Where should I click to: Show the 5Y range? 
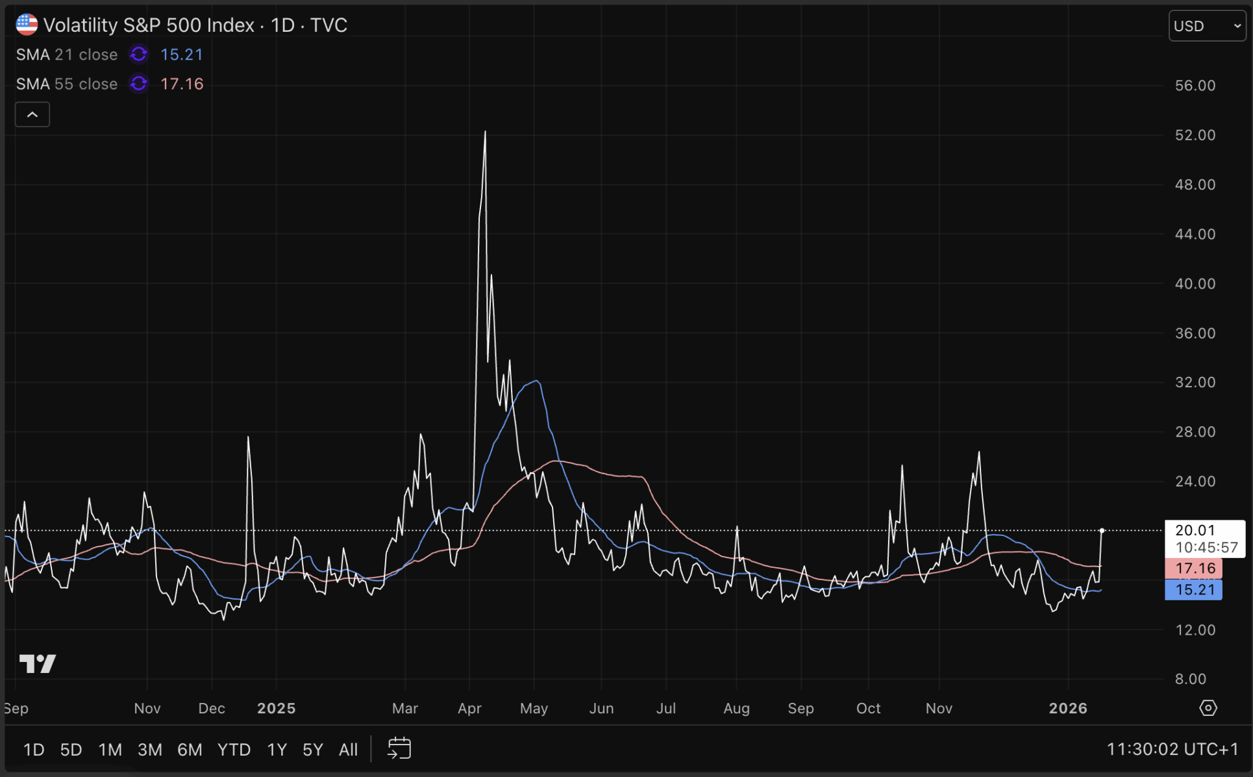click(312, 750)
